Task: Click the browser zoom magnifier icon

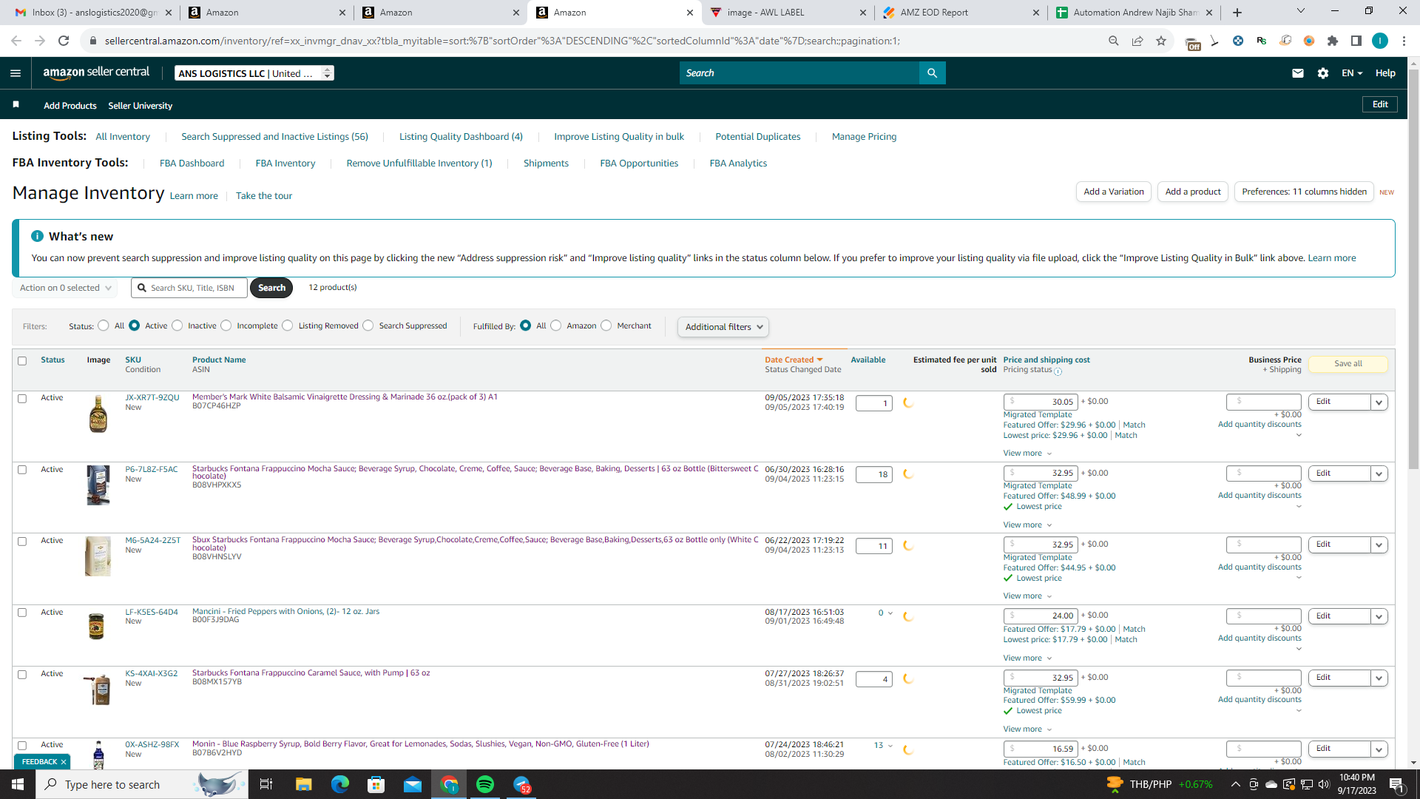Action: click(x=1114, y=41)
